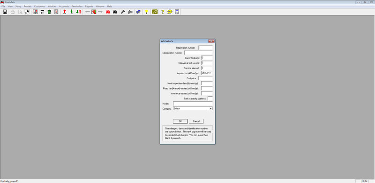This screenshot has width=375, height=183.
Task: Click the black swap arrows icon
Action: pos(42,12)
